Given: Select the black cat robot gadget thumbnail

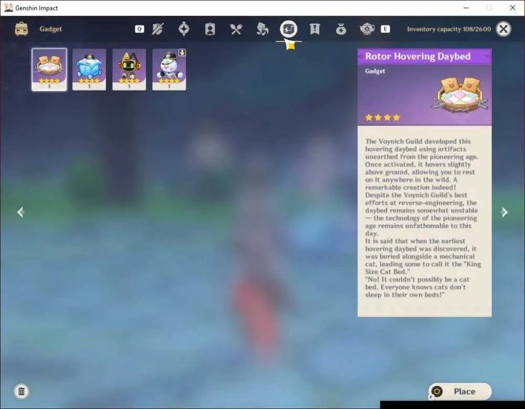Looking at the screenshot, I should (x=129, y=70).
